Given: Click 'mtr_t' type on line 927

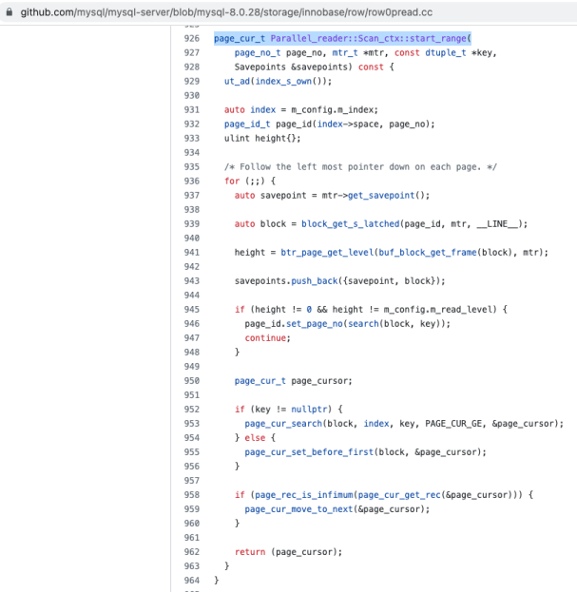Looking at the screenshot, I should (x=345, y=53).
